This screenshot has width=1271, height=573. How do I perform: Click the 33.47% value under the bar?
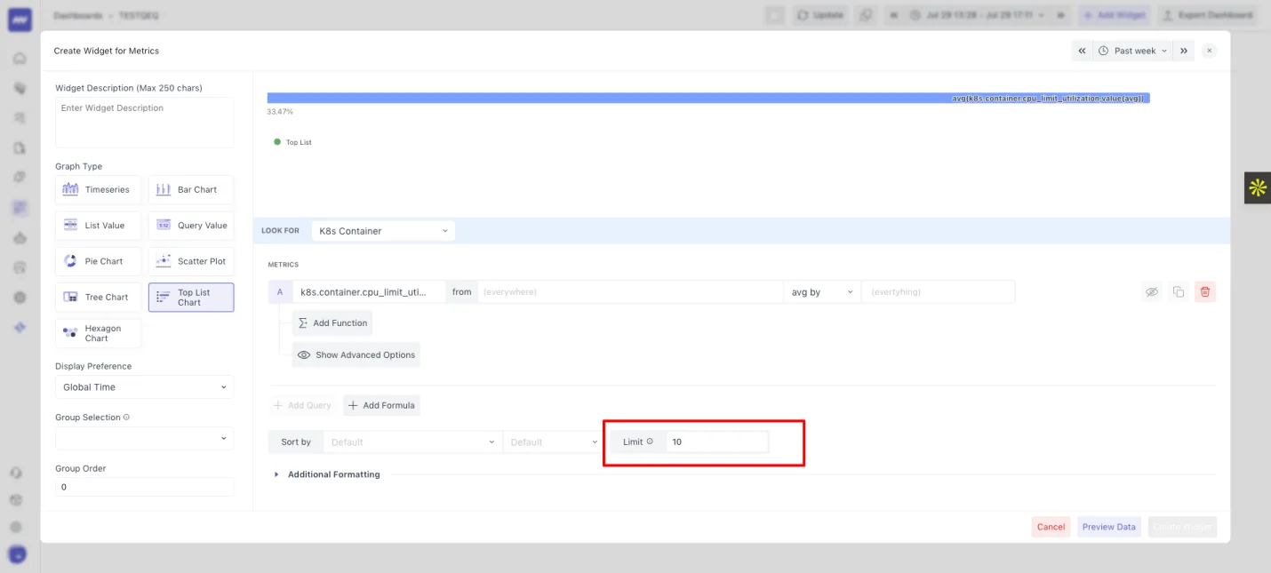(280, 112)
